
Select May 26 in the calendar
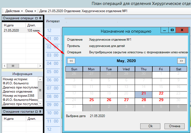click(109, 101)
